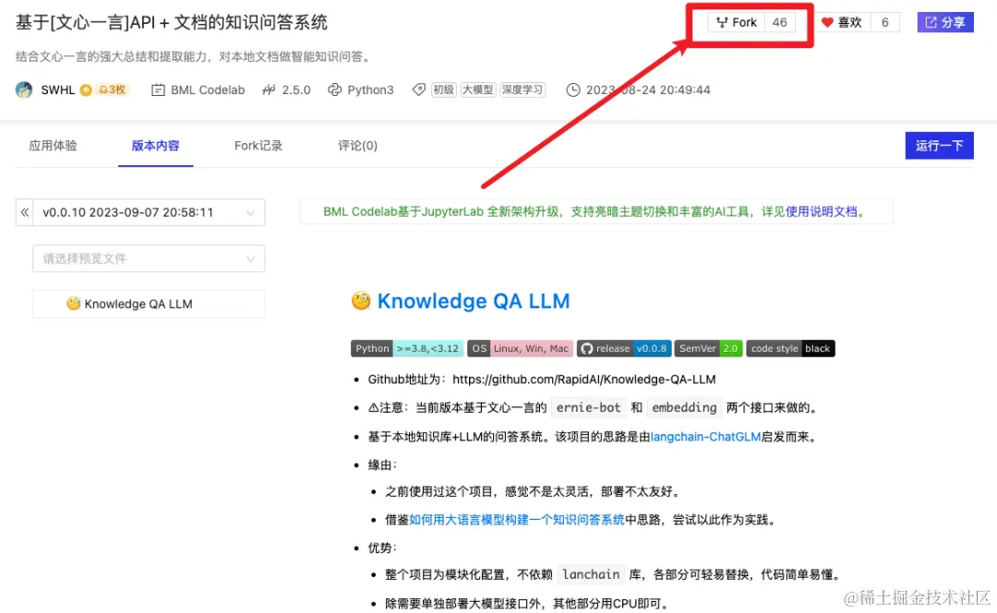
Task: Switch to the 评论(0) tab
Action: [x=357, y=146]
